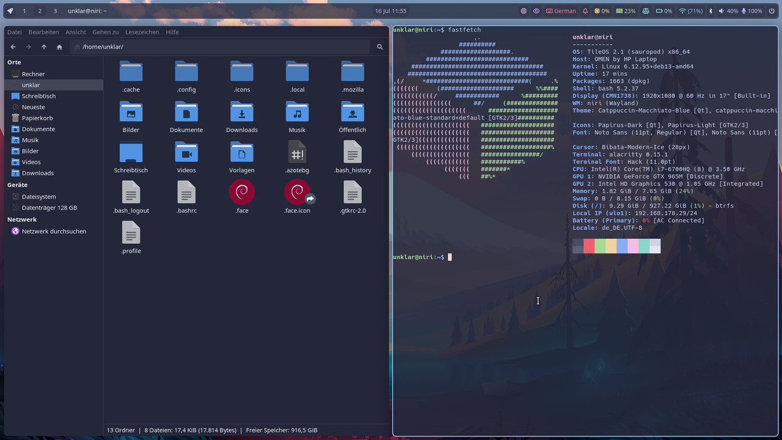Switch to workspace 1
This screenshot has height=440, width=782.
tap(24, 11)
